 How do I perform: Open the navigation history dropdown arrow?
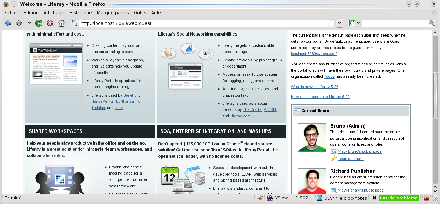point(29,23)
